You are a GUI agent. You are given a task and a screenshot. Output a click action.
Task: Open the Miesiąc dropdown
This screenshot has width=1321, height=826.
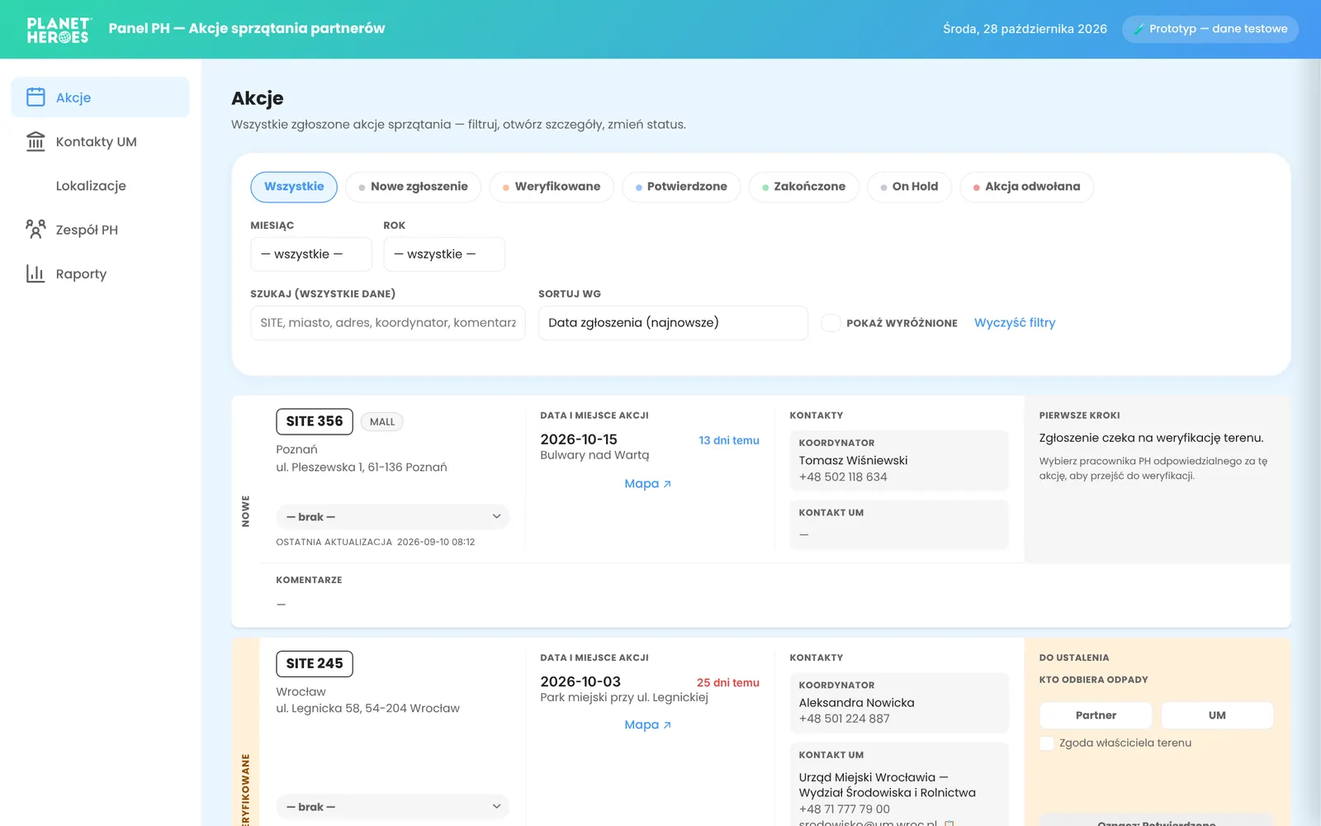coord(311,254)
